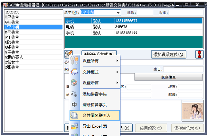
Task: Click the 保存通讯录(S) button
Action: [x=187, y=128]
